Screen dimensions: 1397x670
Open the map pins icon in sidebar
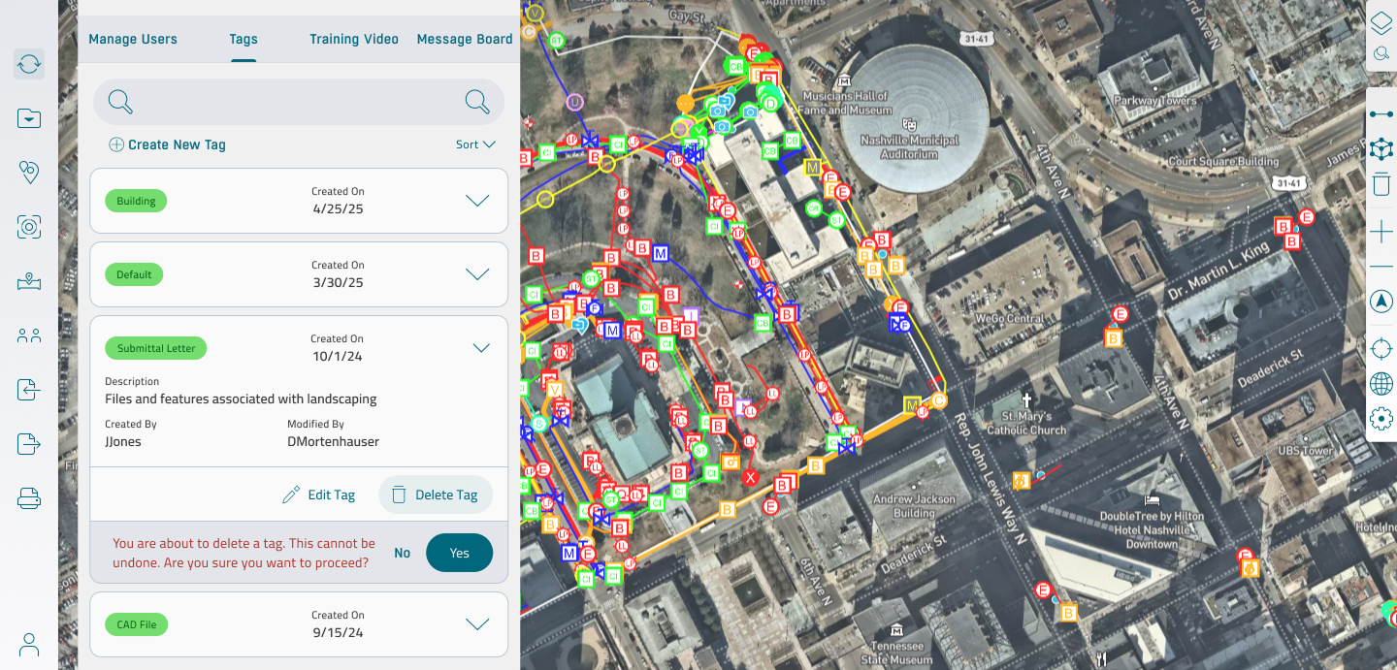(29, 173)
